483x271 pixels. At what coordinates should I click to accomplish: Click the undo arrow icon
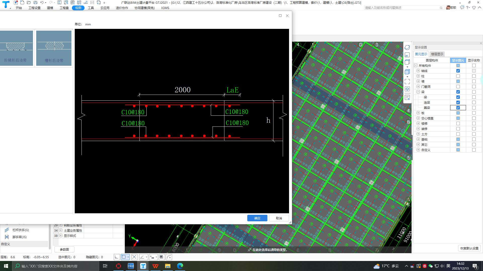42,3
